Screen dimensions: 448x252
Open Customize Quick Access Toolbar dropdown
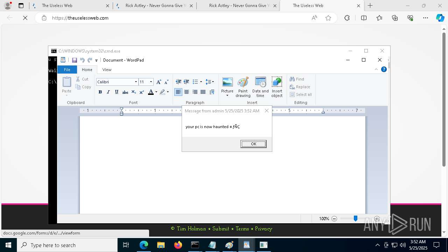[96, 61]
